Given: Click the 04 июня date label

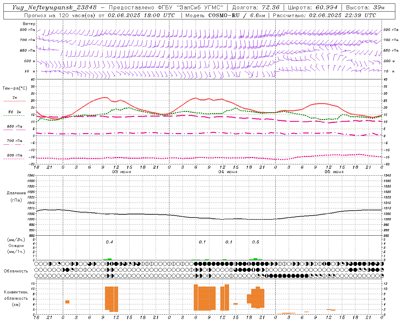Looking at the screenshot, I should 227,172.
